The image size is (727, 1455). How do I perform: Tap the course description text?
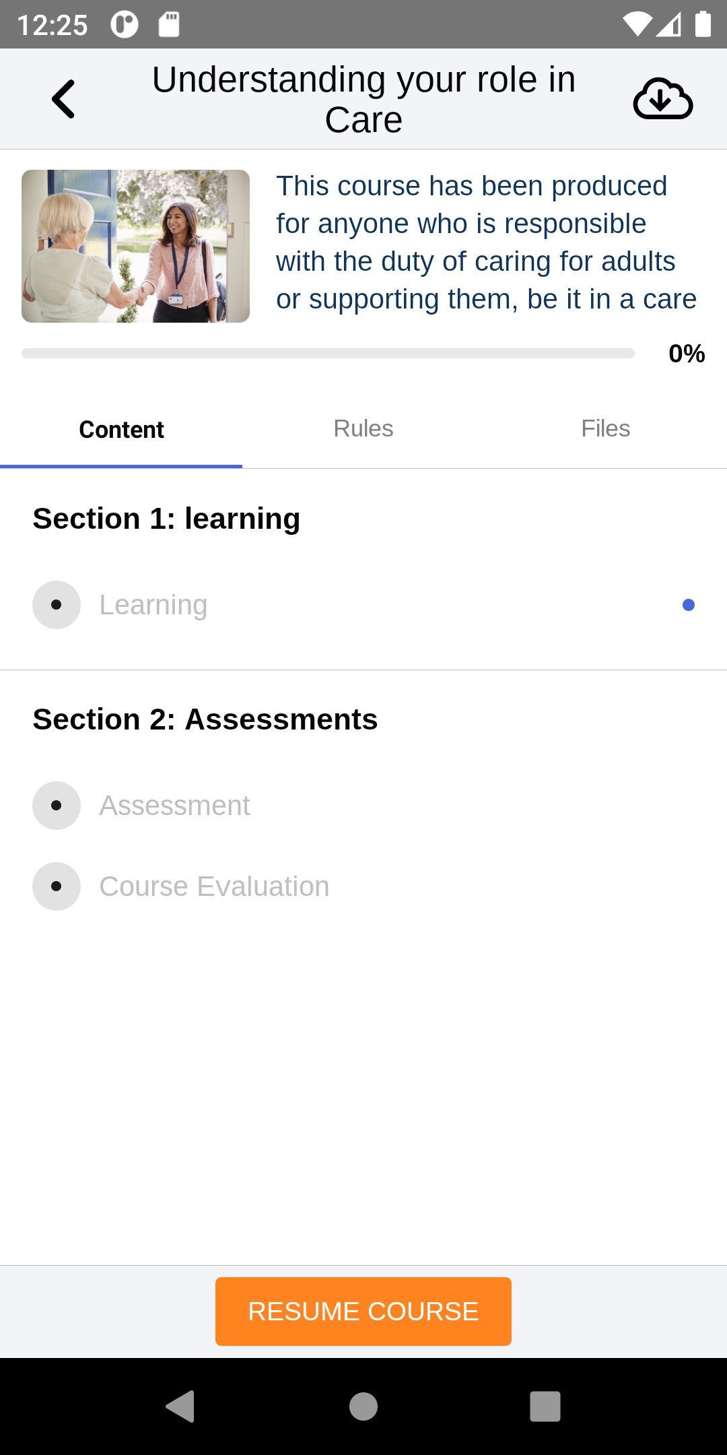pyautogui.click(x=485, y=243)
